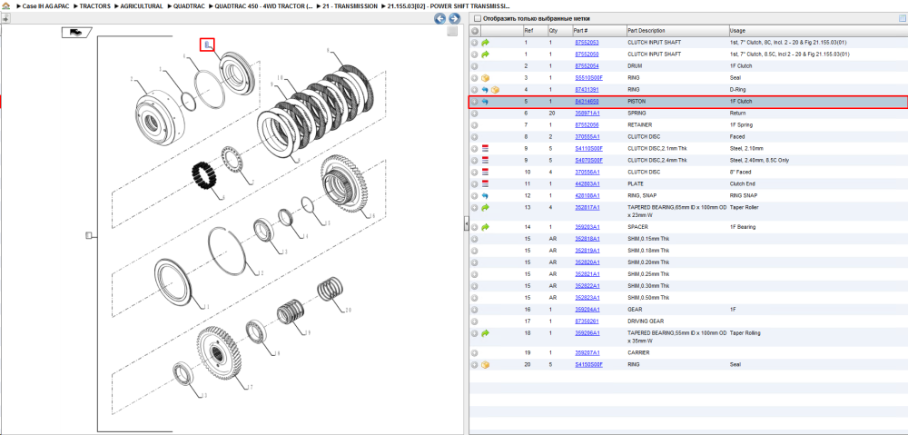Open part link 84314650
Viewport: 908px width, 435px height.
pyautogui.click(x=587, y=102)
